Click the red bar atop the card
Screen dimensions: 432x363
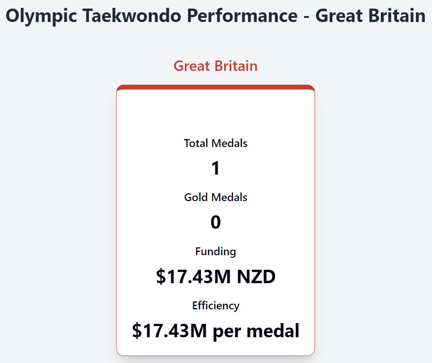(x=215, y=87)
